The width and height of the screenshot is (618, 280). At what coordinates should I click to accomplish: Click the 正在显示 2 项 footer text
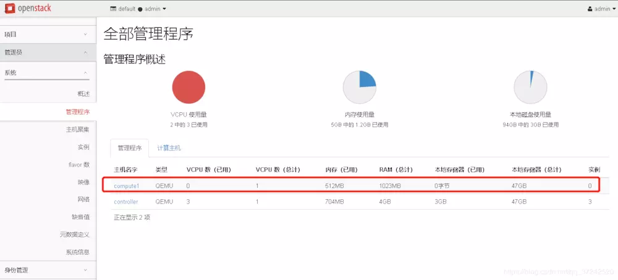tap(132, 217)
